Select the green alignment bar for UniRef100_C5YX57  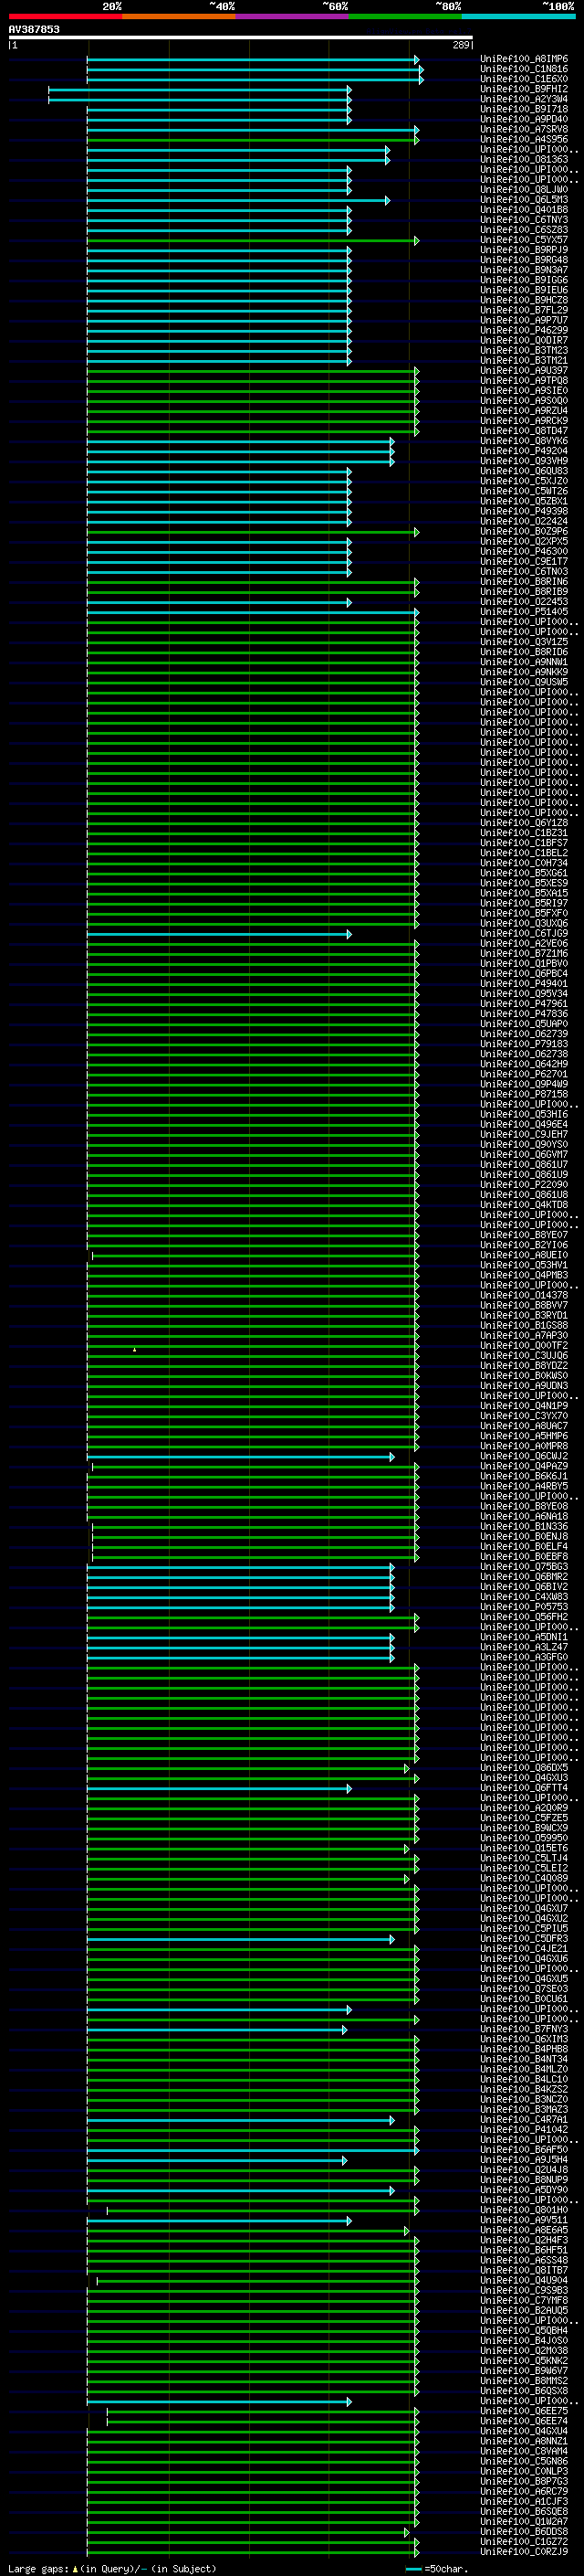point(254,240)
